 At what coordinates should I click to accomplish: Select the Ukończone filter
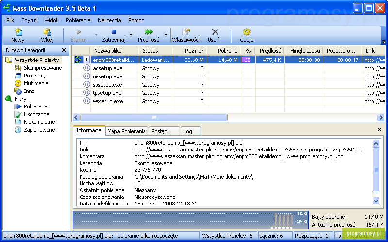click(x=36, y=114)
